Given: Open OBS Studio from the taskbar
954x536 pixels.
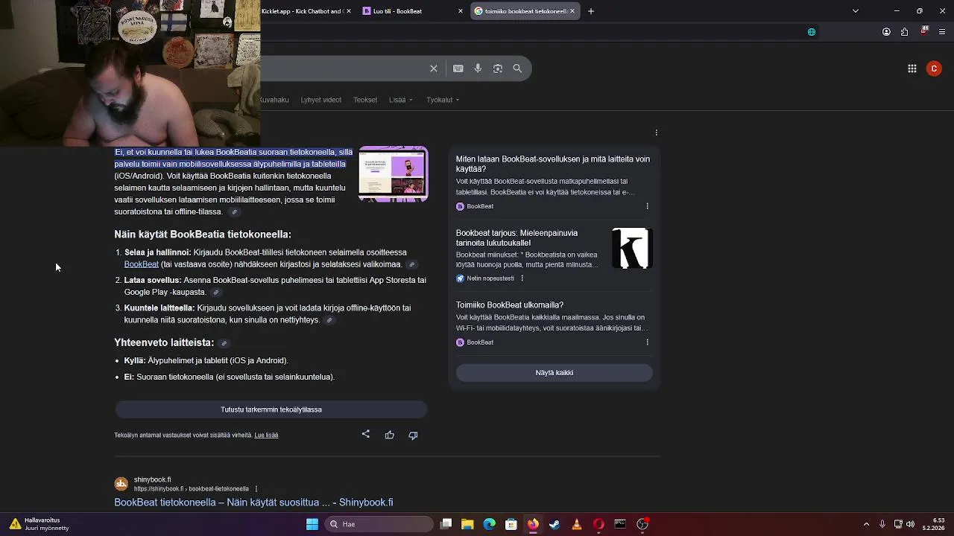Looking at the screenshot, I should pos(642,524).
